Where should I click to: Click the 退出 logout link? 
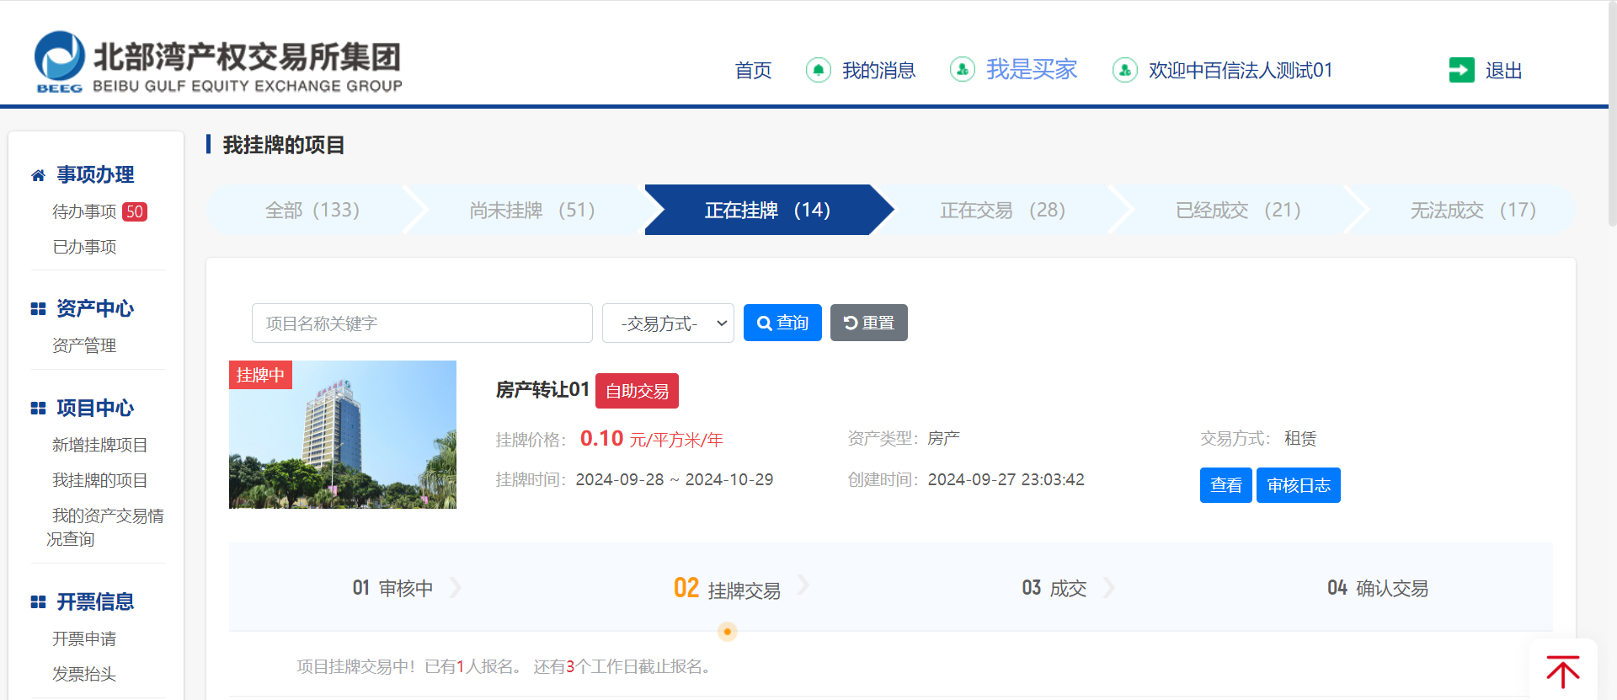1503,71
